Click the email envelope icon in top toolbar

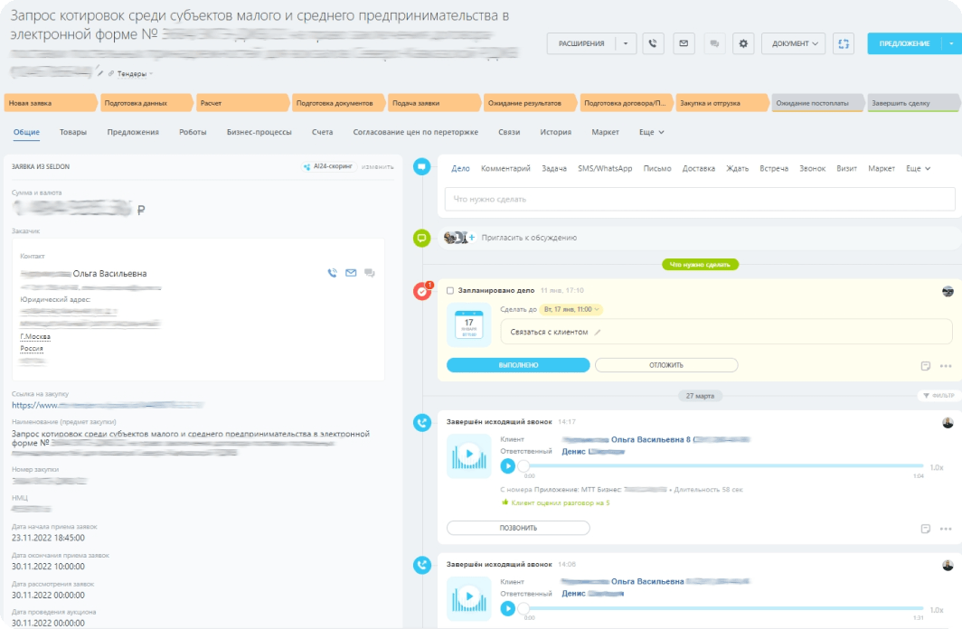(684, 43)
